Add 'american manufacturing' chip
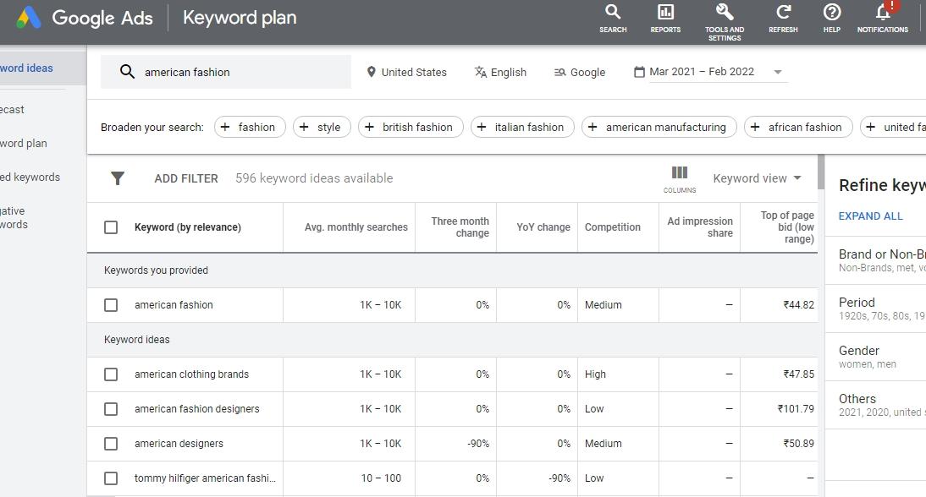Image resolution: width=926 pixels, height=497 pixels. pos(659,127)
